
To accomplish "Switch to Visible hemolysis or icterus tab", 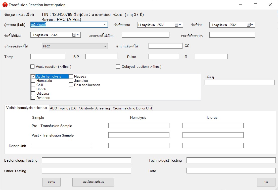I will point(27,108).
